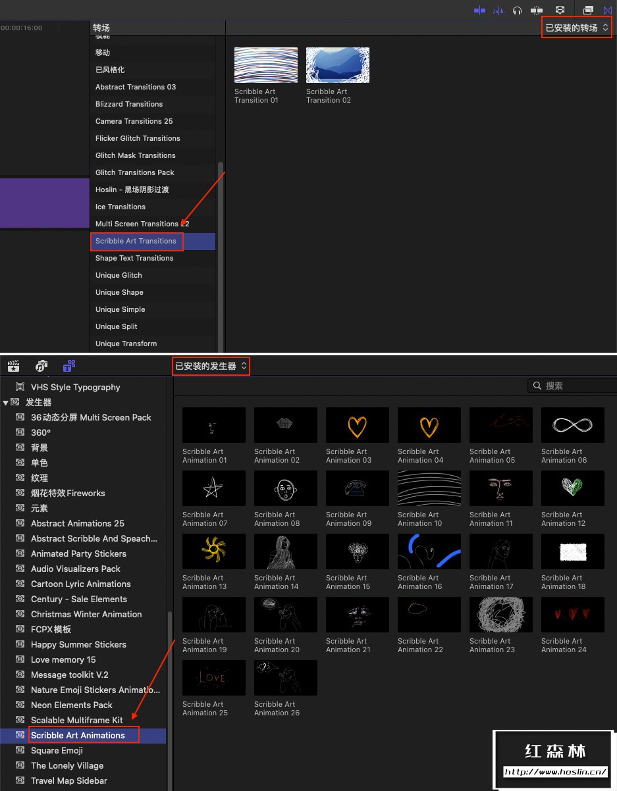Click generator icon beside 烟花特效 Fireworks
617x791 pixels.
tap(20, 493)
